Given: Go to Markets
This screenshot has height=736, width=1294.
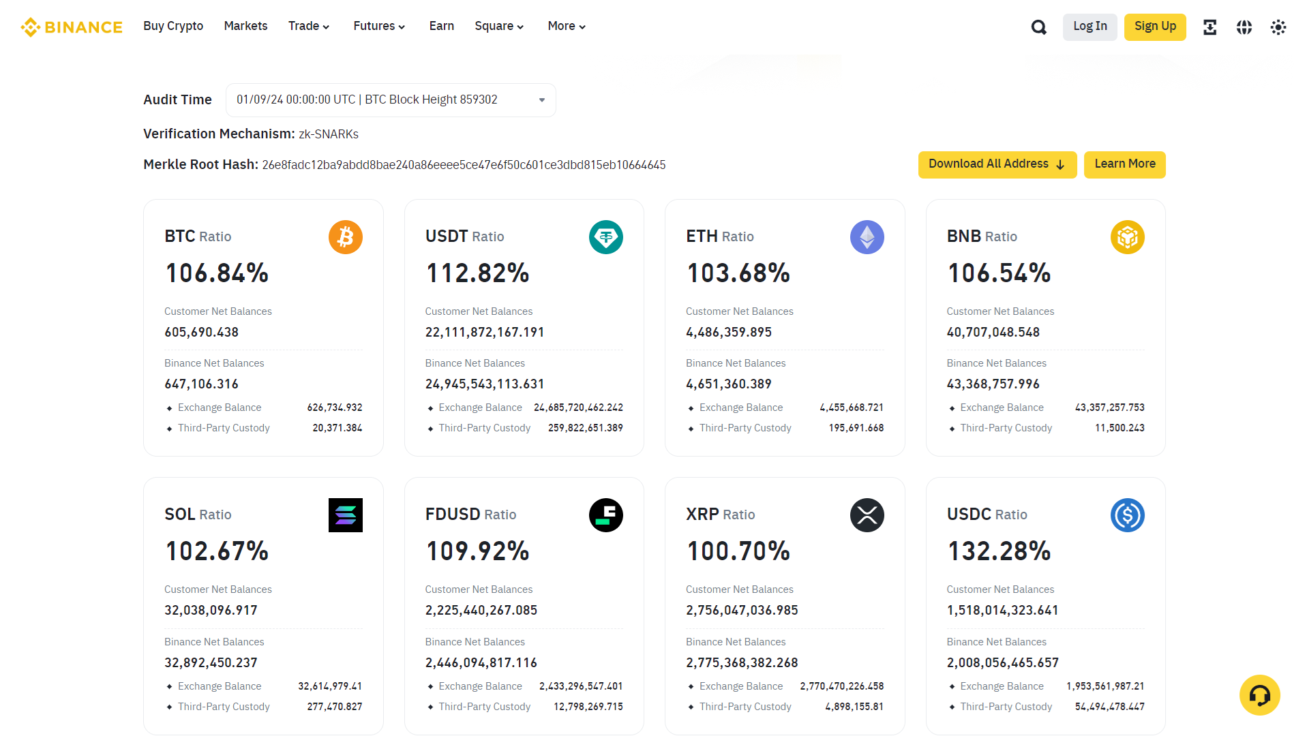Looking at the screenshot, I should pyautogui.click(x=245, y=26).
